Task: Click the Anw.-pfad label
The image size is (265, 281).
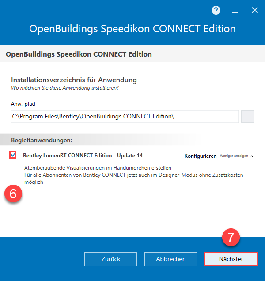Action: (x=23, y=103)
